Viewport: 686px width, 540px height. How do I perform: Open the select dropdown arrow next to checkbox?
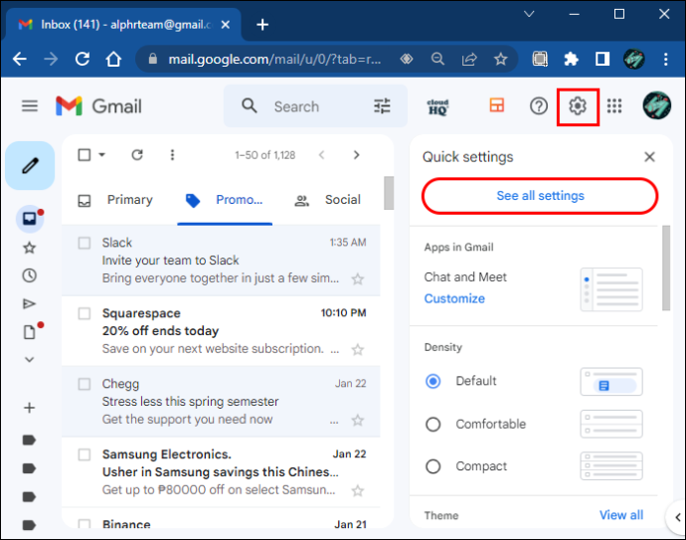[x=102, y=155]
